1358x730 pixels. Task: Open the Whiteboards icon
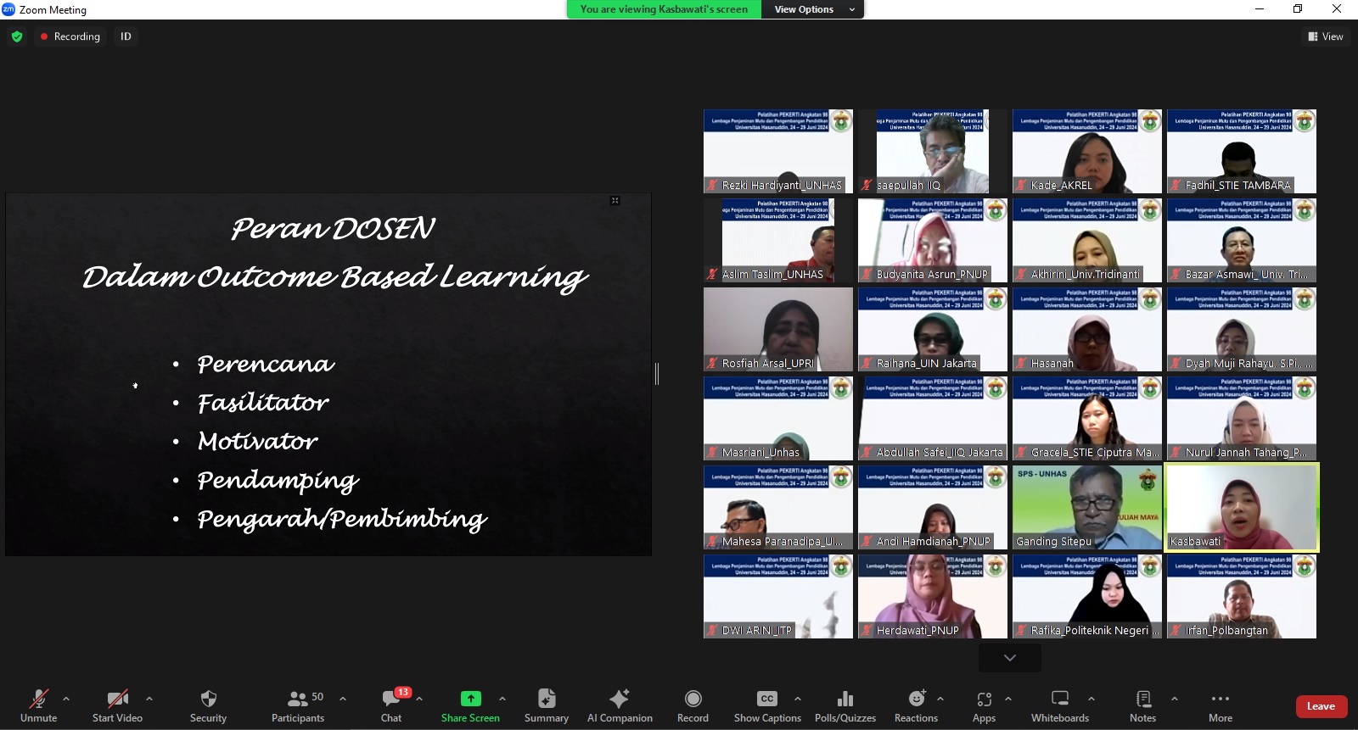1060,699
